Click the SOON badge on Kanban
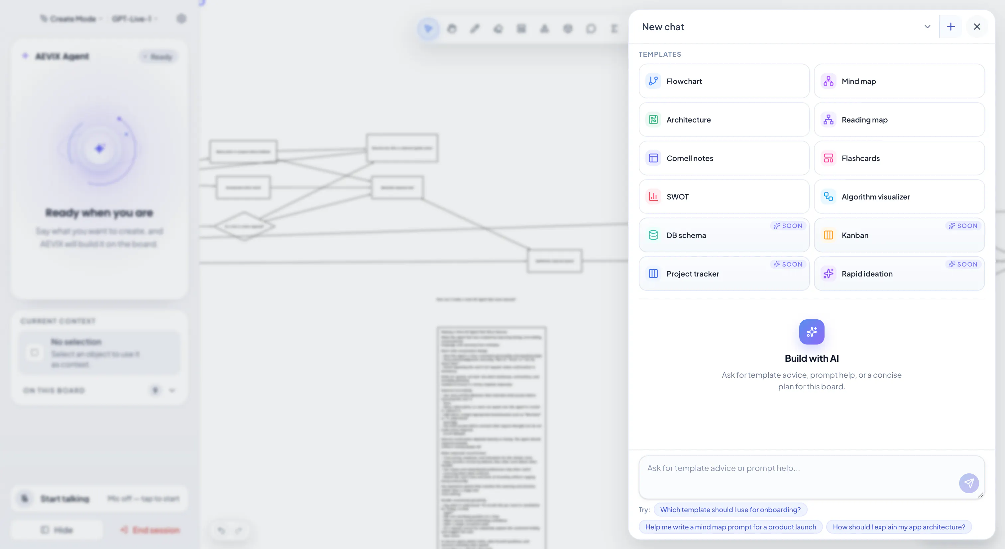 click(x=963, y=226)
